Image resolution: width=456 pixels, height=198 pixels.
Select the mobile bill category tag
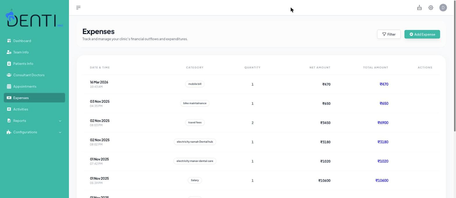(x=195, y=84)
